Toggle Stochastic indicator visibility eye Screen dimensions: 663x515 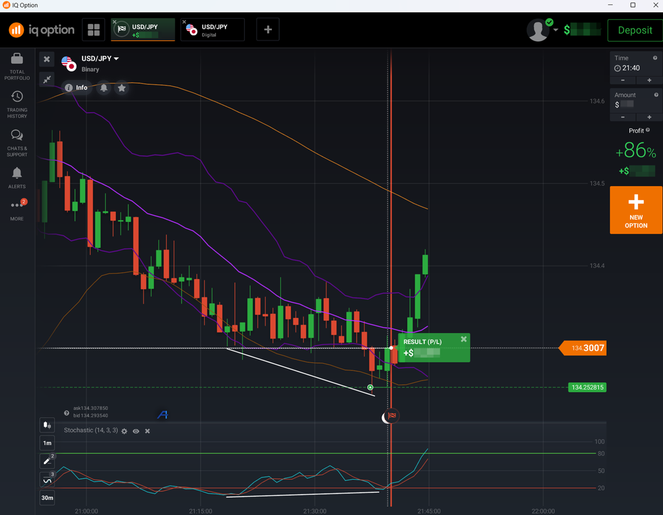136,431
